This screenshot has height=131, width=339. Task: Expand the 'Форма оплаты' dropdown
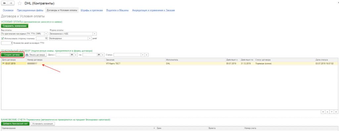[95, 34]
